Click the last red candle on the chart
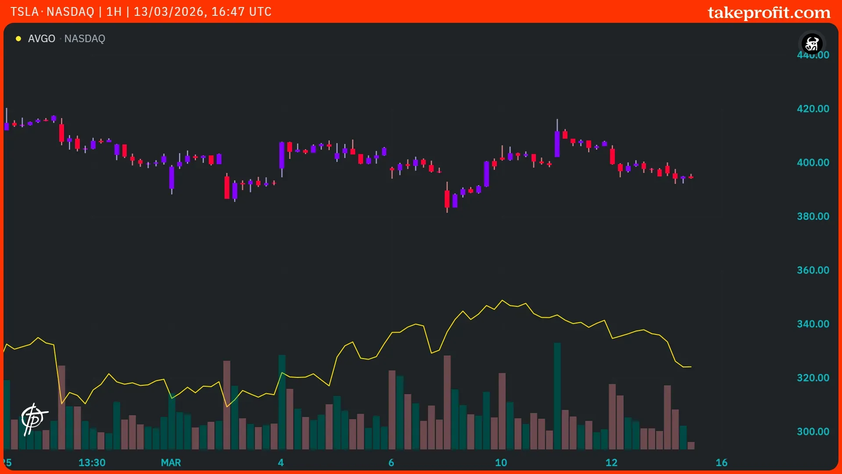The height and width of the screenshot is (474, 842). [691, 177]
